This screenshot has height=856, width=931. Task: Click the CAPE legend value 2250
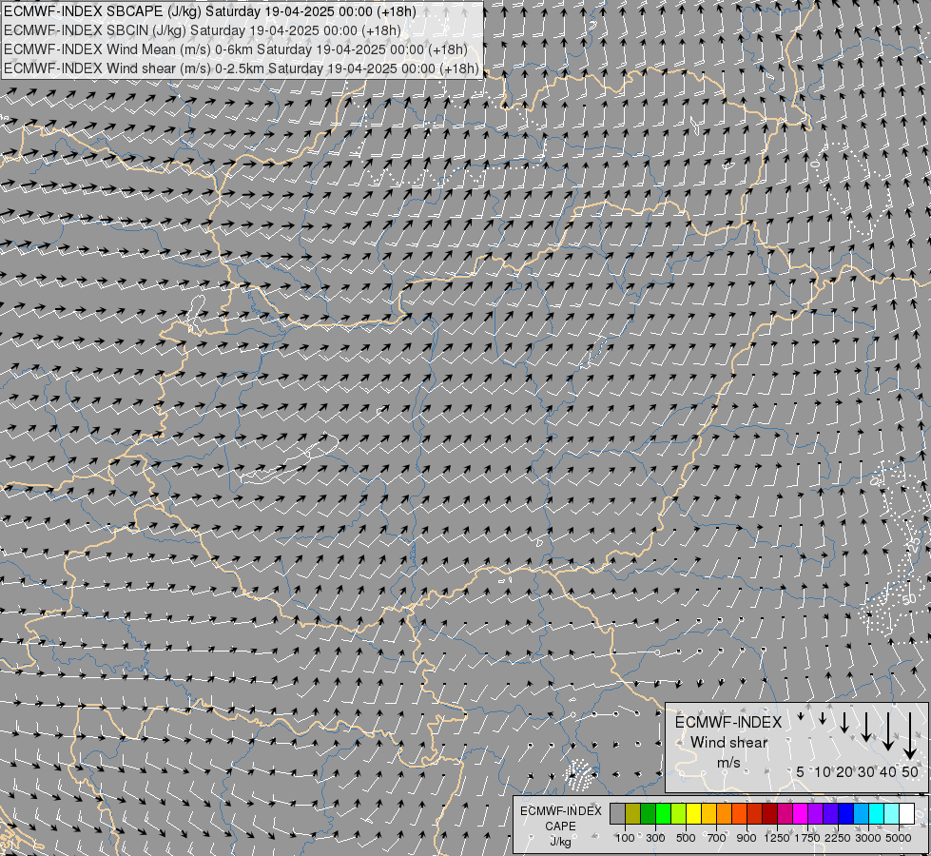(838, 838)
